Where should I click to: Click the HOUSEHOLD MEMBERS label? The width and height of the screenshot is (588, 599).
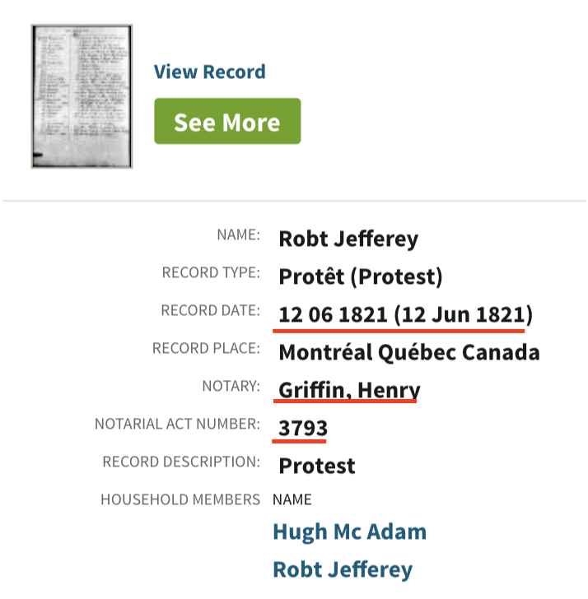(180, 499)
